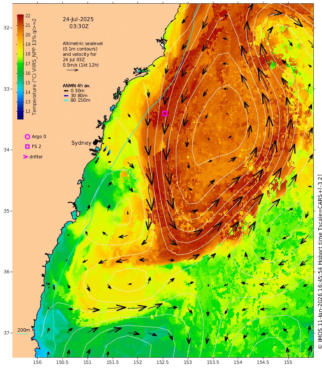The width and height of the screenshot is (322, 368).
Task: Click the longitude label 152.5 on the axis
Action: coord(163,362)
